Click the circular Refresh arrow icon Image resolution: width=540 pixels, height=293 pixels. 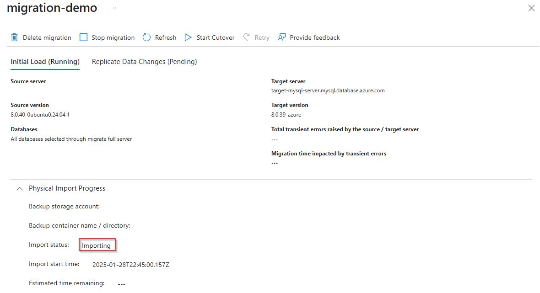(x=146, y=37)
